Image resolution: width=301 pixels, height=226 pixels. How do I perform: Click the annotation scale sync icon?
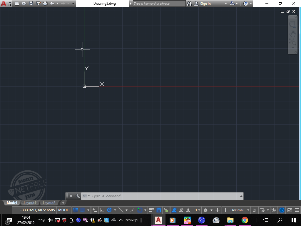[x=188, y=210]
